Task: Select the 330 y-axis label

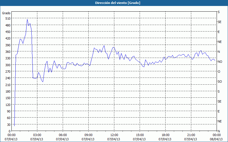Action: point(8,58)
